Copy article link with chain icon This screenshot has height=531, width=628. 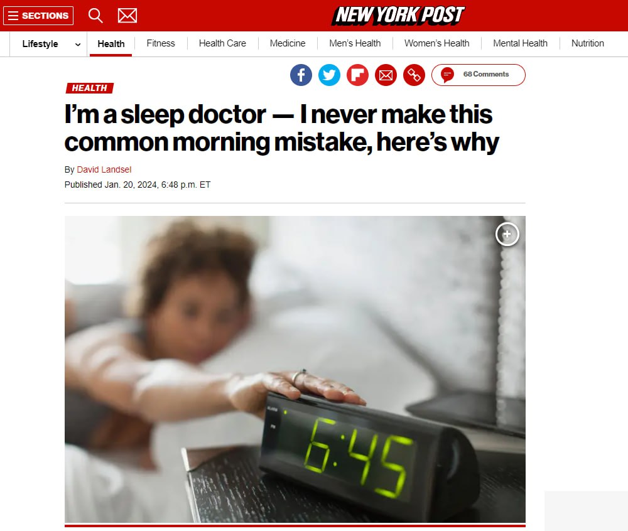(414, 75)
